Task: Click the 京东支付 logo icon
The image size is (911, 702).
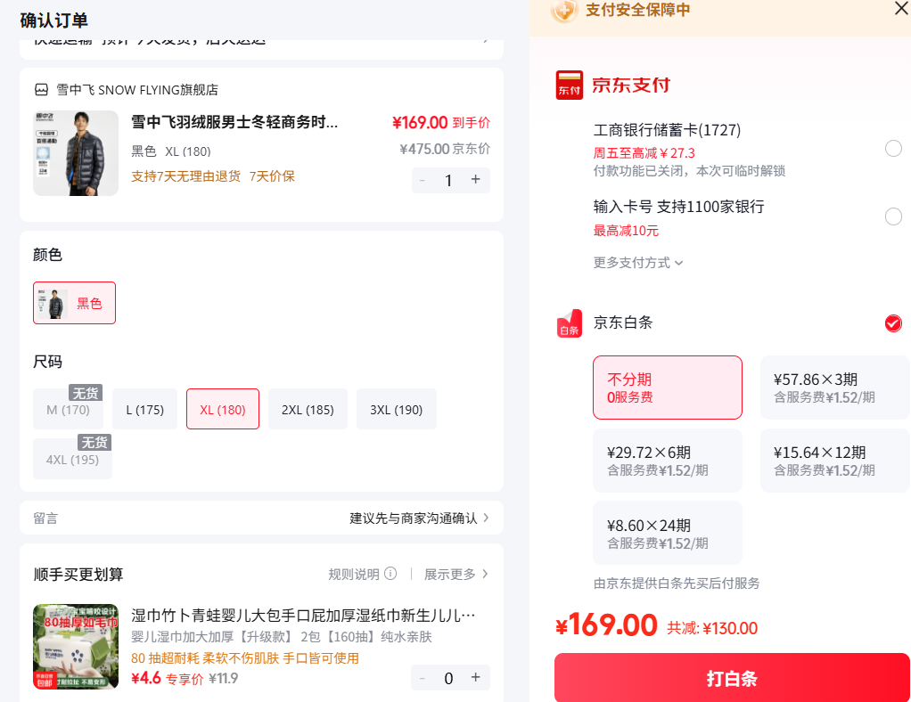Action: (x=569, y=85)
